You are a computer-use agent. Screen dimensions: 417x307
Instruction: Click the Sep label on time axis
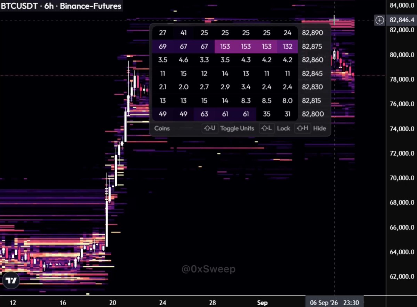[262, 303]
